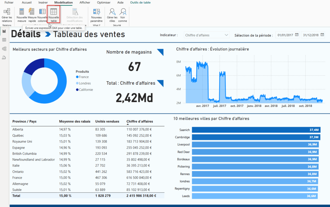The height and width of the screenshot is (207, 330).
Task: Select the Saanich bar in the city chart
Action: click(255, 129)
